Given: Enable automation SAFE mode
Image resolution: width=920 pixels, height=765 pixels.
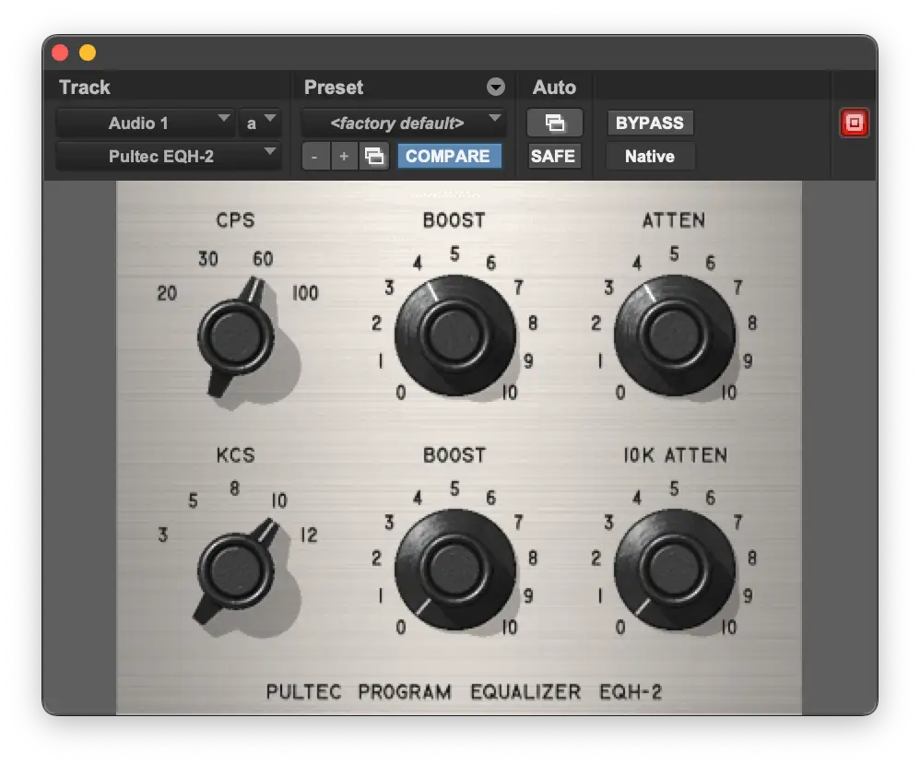Looking at the screenshot, I should [553, 157].
